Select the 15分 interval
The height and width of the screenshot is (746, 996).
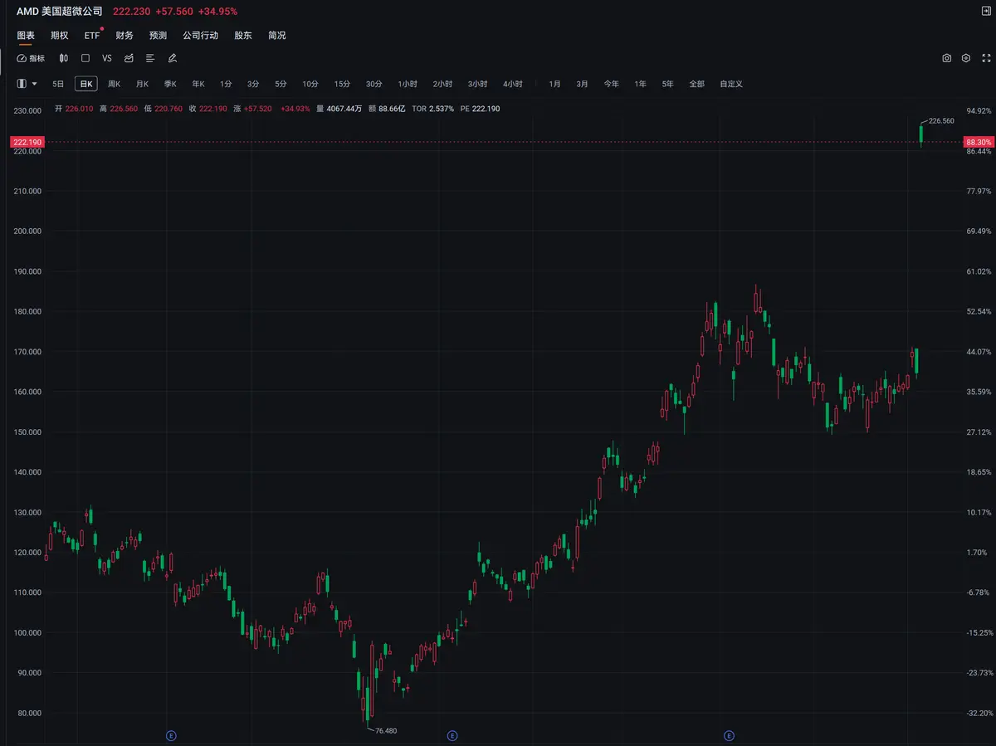342,84
